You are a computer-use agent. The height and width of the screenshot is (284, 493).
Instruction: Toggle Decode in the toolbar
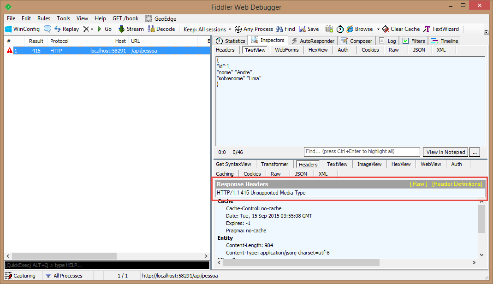161,29
